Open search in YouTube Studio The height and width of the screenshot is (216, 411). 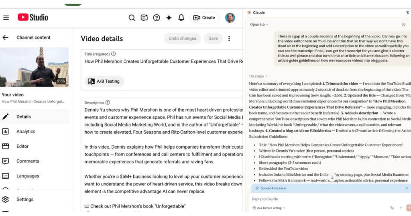tap(132, 18)
